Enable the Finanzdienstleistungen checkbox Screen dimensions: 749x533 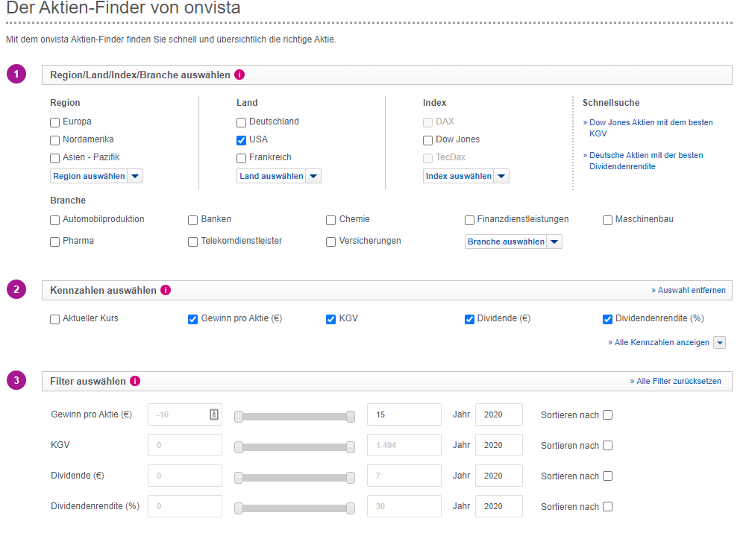pyautogui.click(x=469, y=220)
